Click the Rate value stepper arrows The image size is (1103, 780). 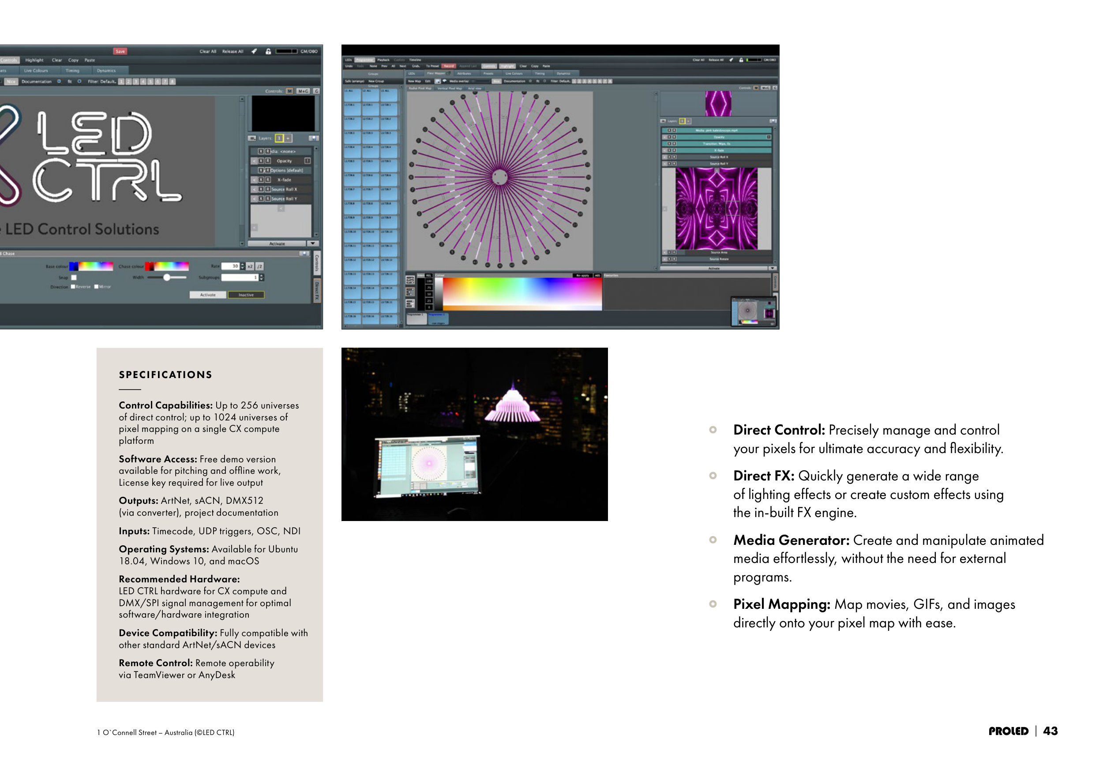coord(243,266)
